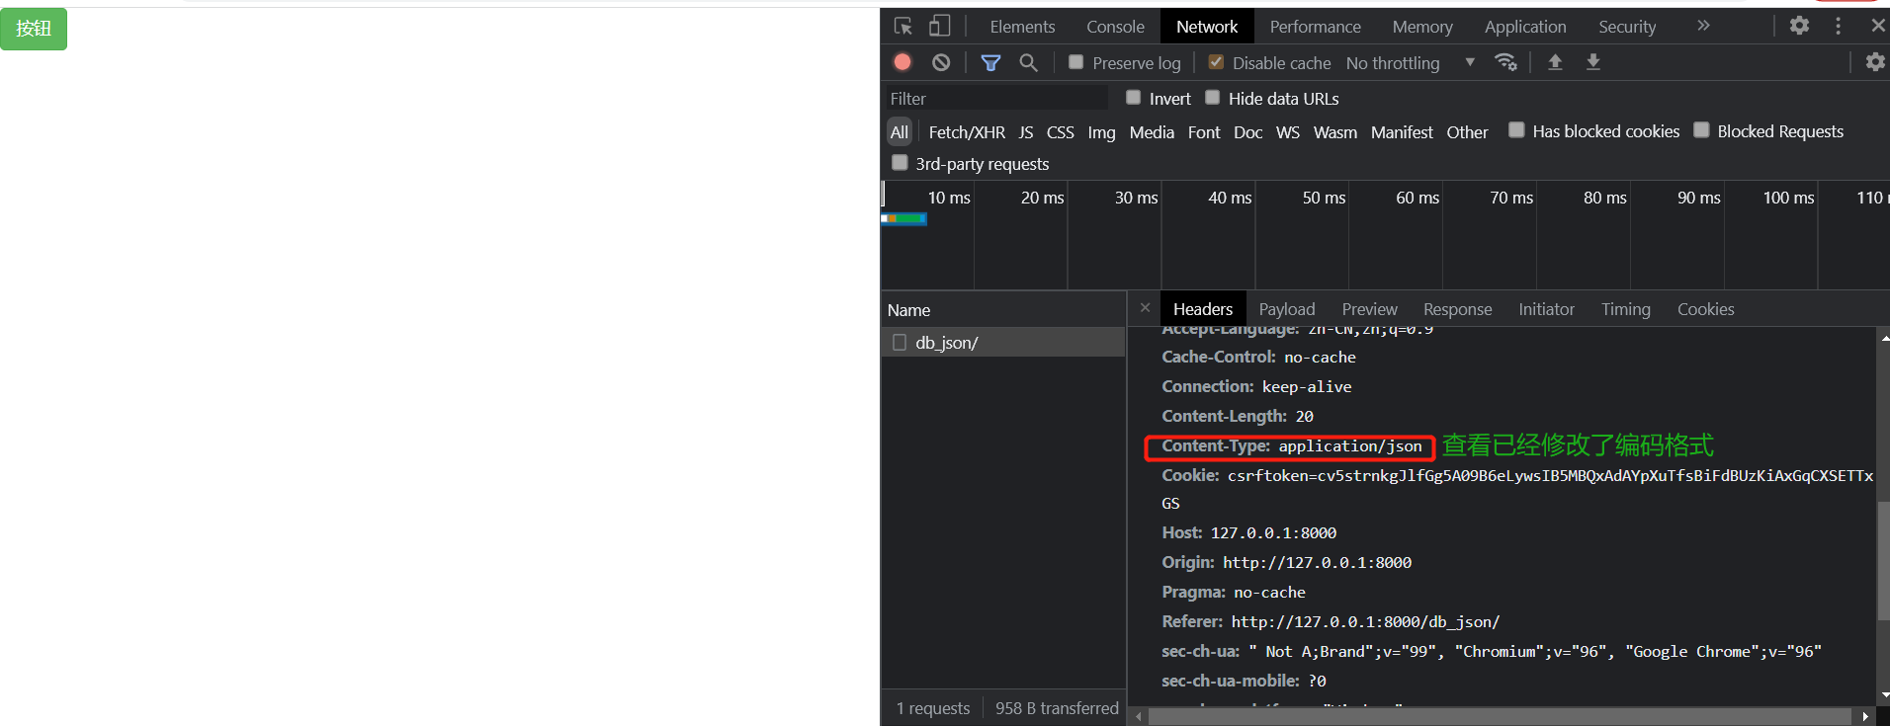Filter requests by Other
The height and width of the screenshot is (726, 1890).
click(x=1467, y=131)
